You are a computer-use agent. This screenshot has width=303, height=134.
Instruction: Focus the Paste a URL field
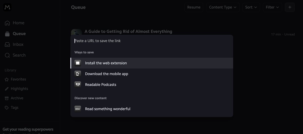152,41
